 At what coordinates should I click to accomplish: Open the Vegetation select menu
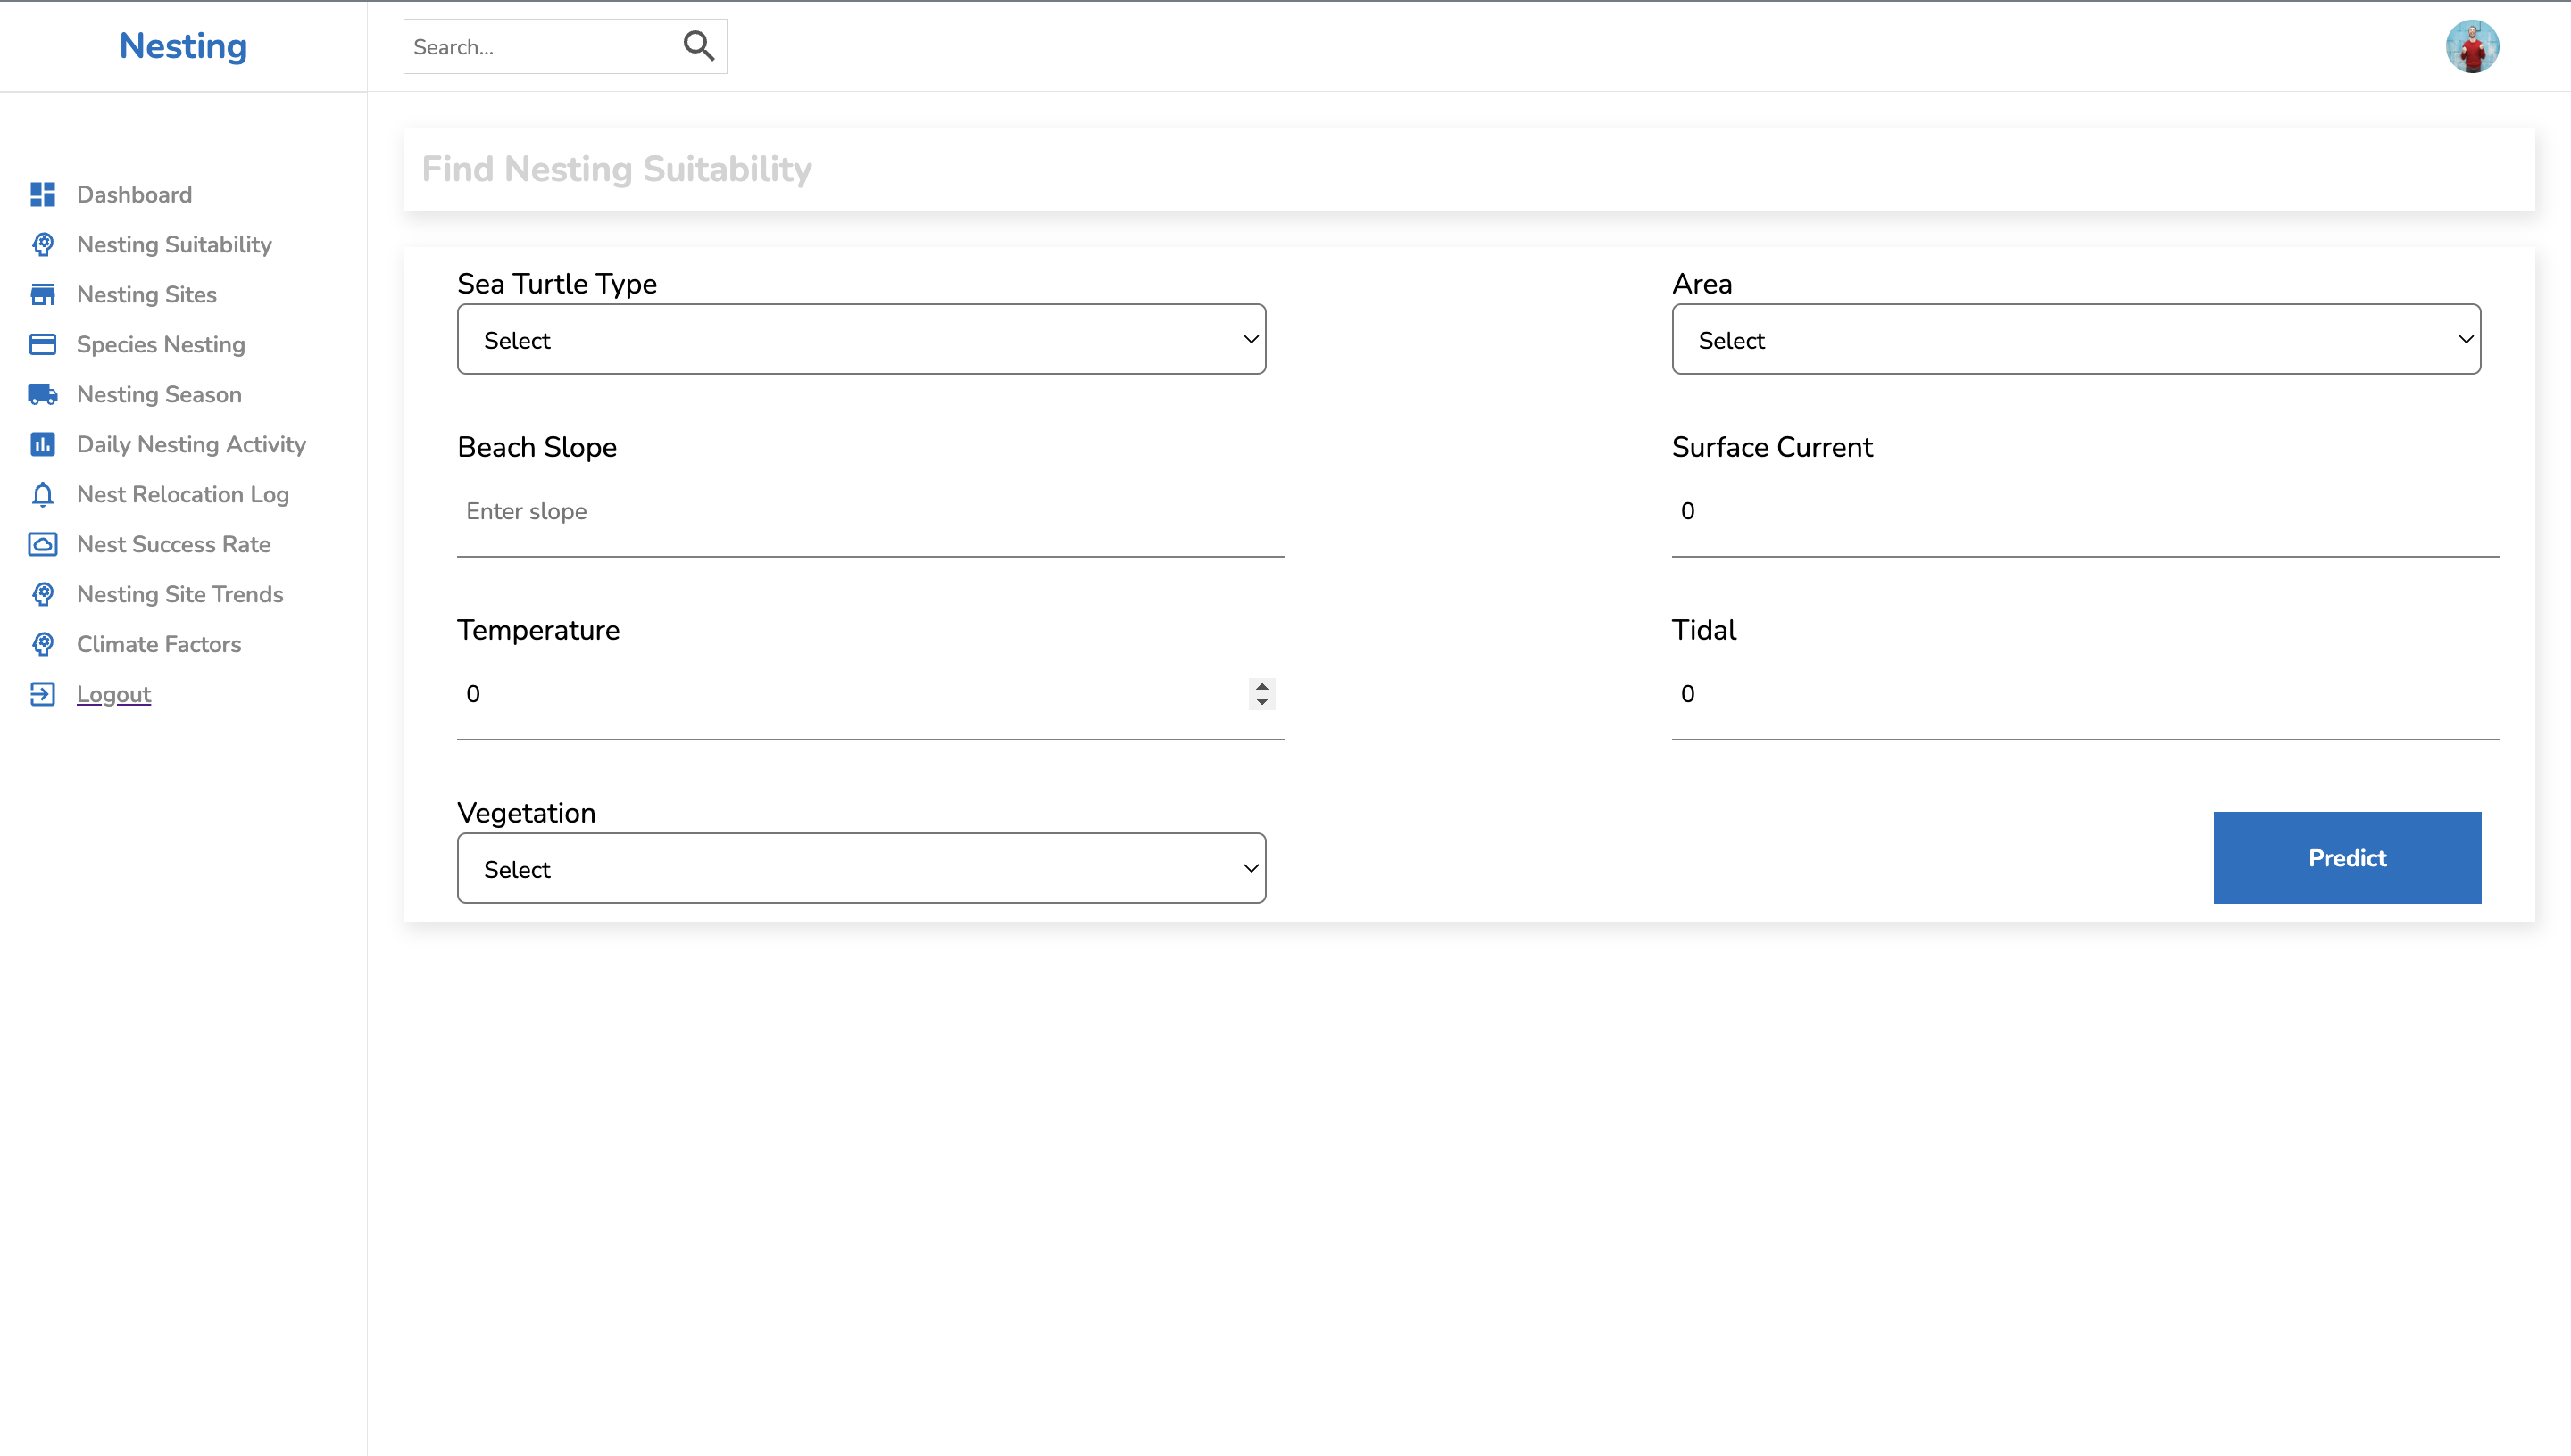point(861,868)
